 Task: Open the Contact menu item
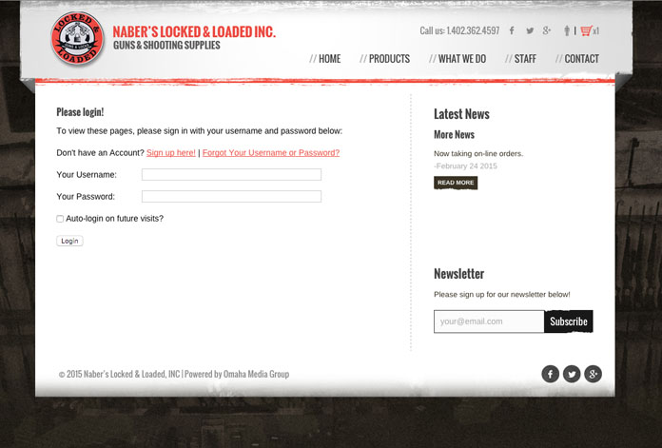click(x=580, y=59)
